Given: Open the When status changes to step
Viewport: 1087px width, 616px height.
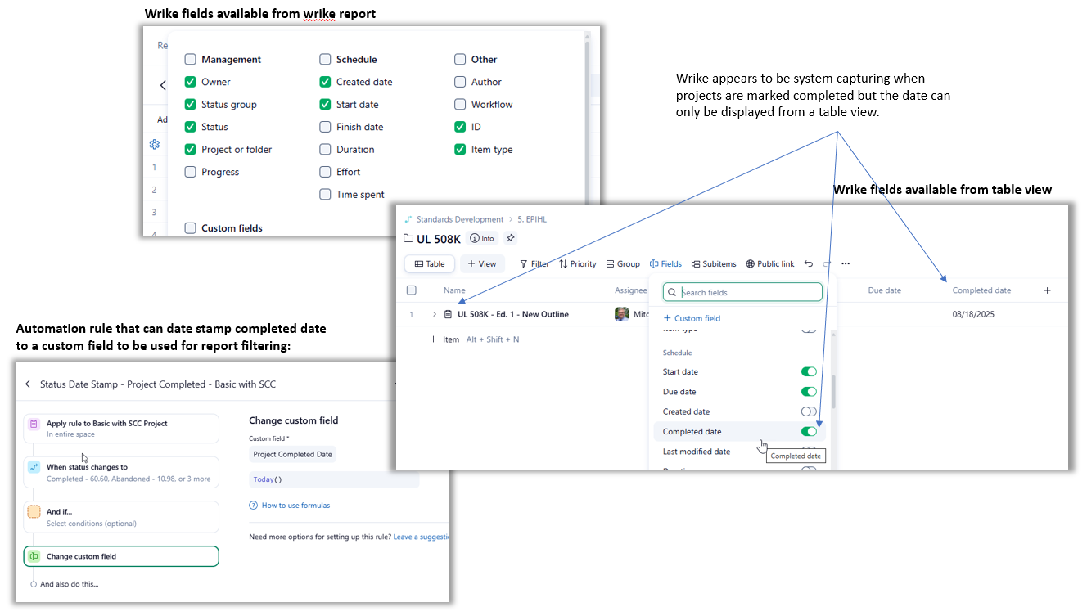Looking at the screenshot, I should pos(121,472).
